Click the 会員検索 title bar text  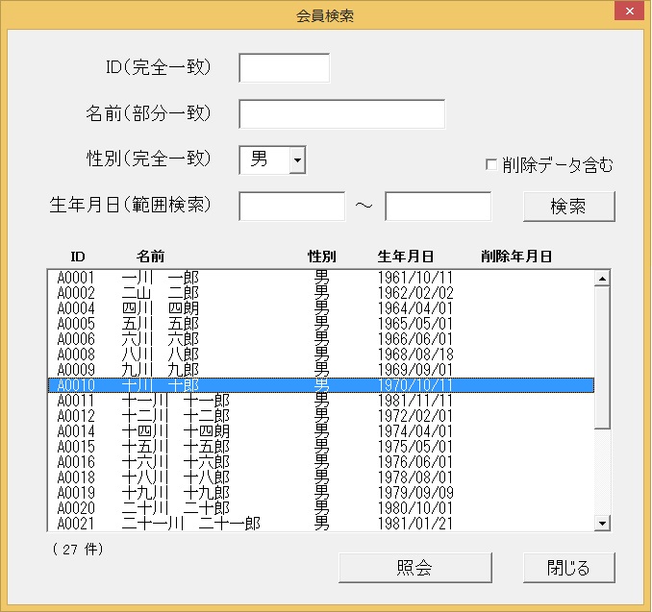[x=325, y=15]
